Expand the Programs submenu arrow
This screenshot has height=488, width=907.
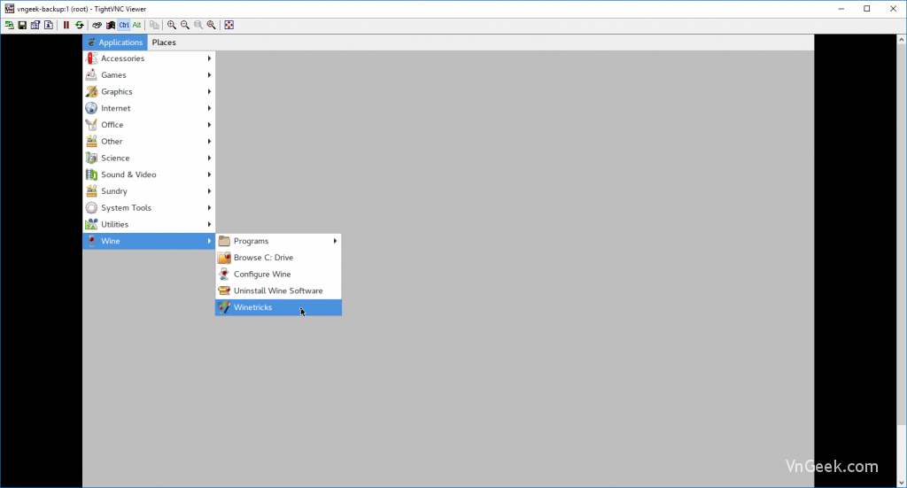tap(335, 241)
